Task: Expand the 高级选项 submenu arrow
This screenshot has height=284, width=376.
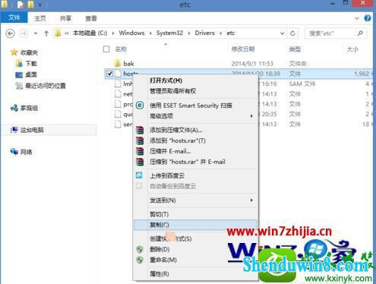Action: pos(251,116)
